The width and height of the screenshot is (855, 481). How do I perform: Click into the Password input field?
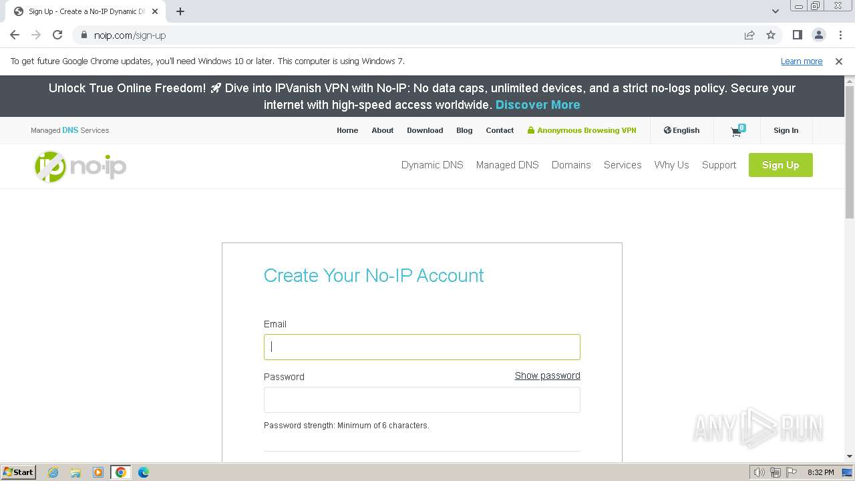click(422, 399)
